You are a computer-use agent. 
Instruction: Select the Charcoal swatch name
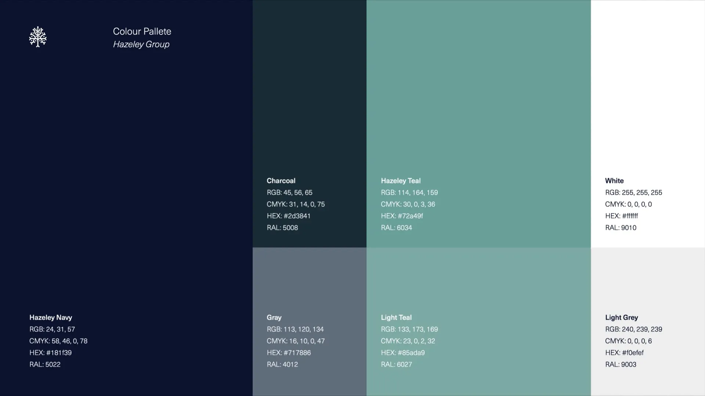click(x=281, y=181)
